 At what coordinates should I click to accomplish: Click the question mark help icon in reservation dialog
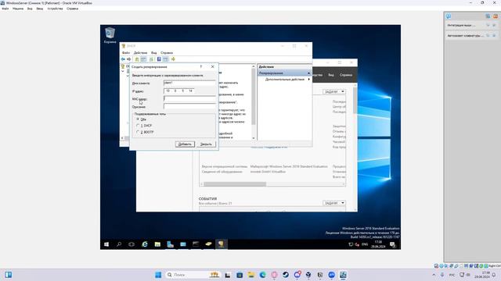pyautogui.click(x=201, y=66)
